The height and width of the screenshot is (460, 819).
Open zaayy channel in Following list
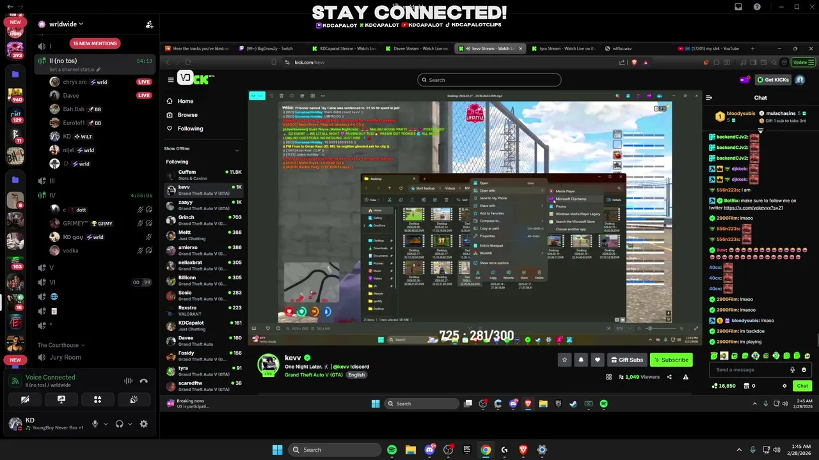(203, 205)
